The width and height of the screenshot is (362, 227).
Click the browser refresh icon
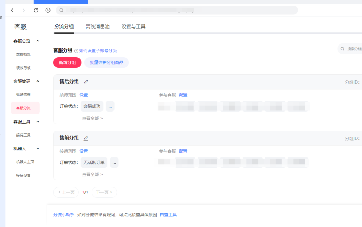[x=35, y=10]
